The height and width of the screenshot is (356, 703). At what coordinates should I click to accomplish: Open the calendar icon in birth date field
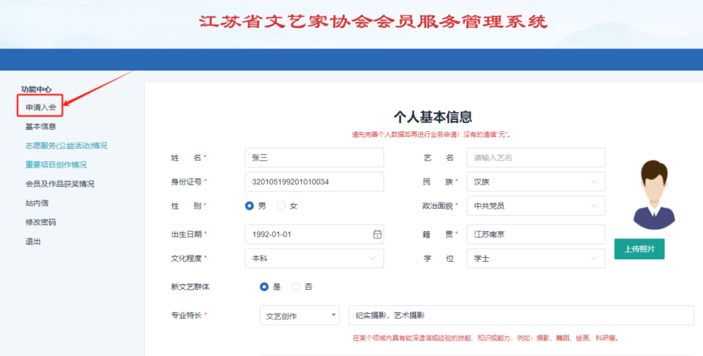point(377,234)
